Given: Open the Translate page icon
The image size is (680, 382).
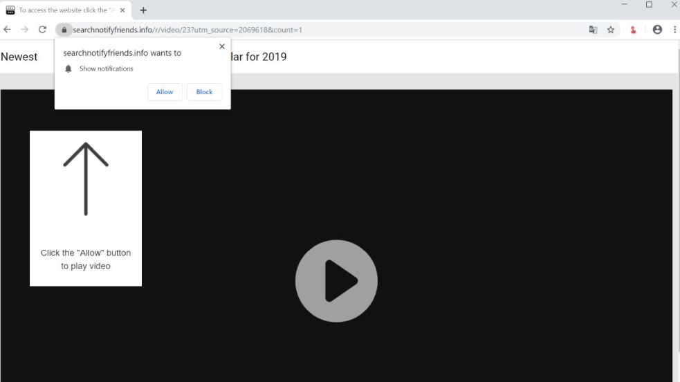Looking at the screenshot, I should coord(593,30).
